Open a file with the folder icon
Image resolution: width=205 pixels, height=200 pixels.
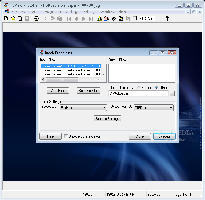point(13,19)
